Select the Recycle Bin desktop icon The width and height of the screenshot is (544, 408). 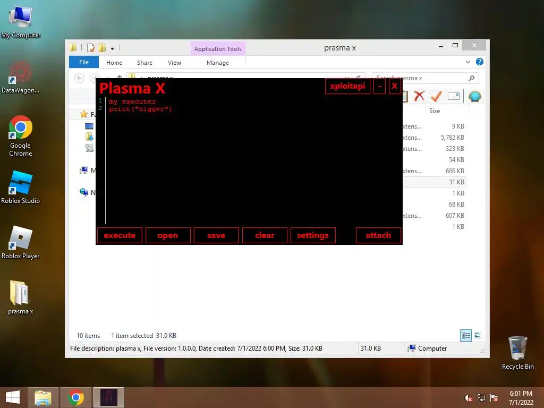517,353
